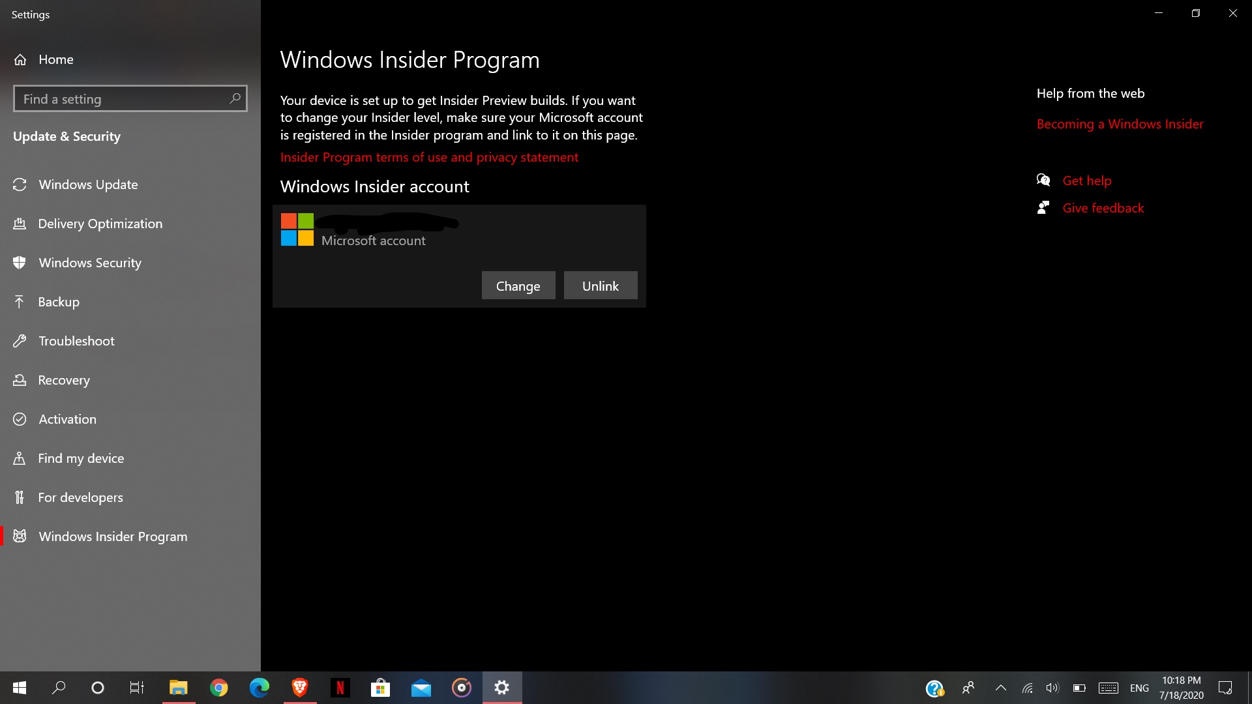Open Cortana from taskbar
The image size is (1252, 704).
click(98, 688)
